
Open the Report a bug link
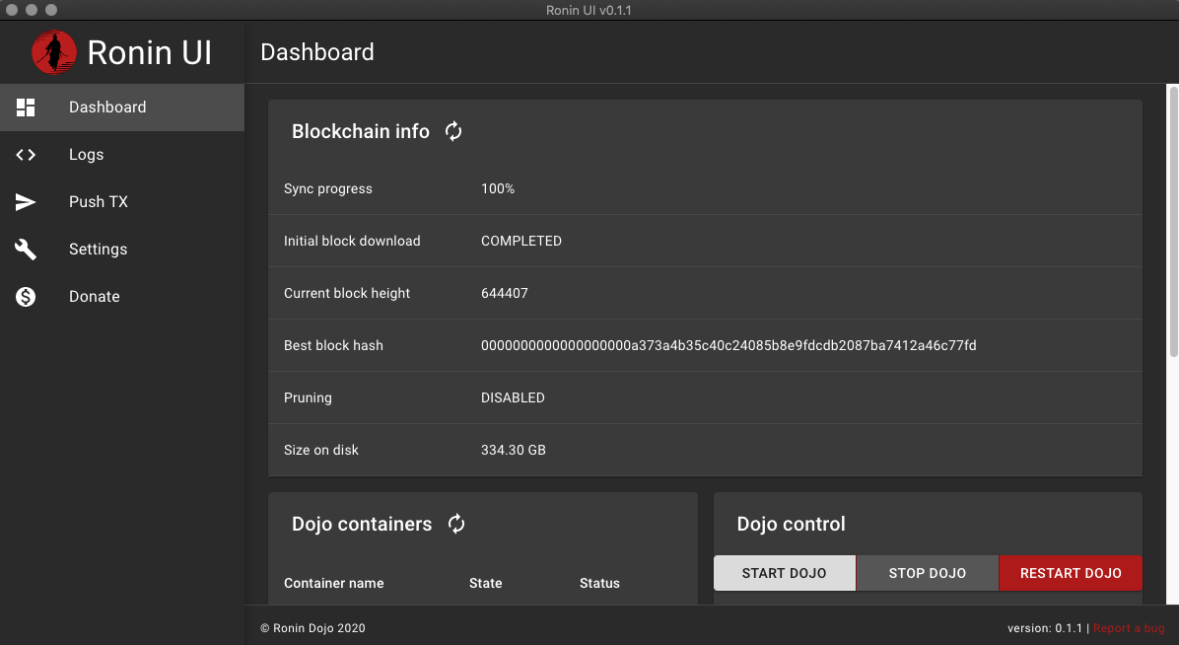(1129, 627)
